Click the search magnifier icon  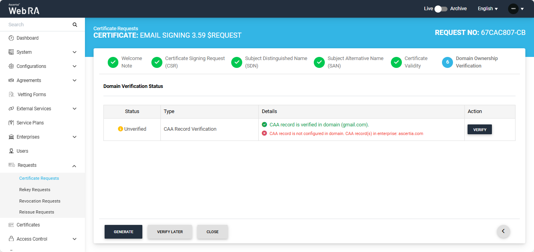tap(75, 25)
